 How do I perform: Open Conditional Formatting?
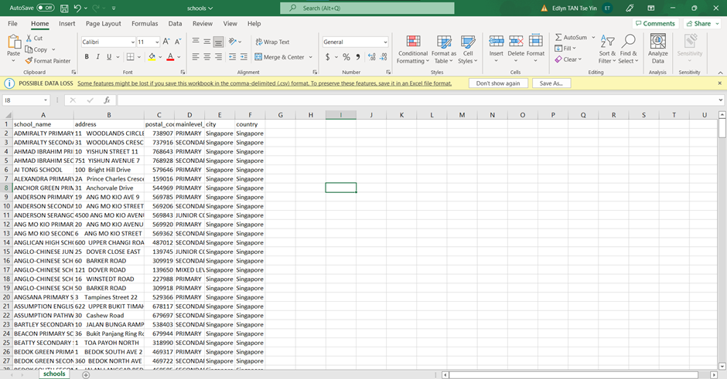coord(412,47)
